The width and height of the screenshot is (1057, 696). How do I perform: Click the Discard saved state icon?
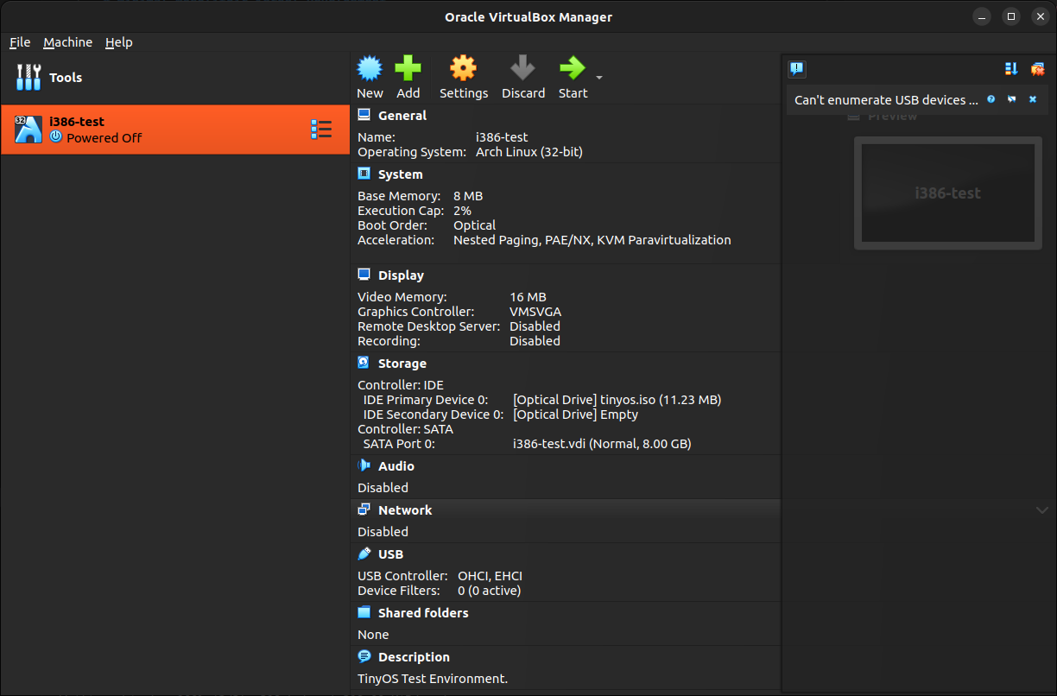522,68
